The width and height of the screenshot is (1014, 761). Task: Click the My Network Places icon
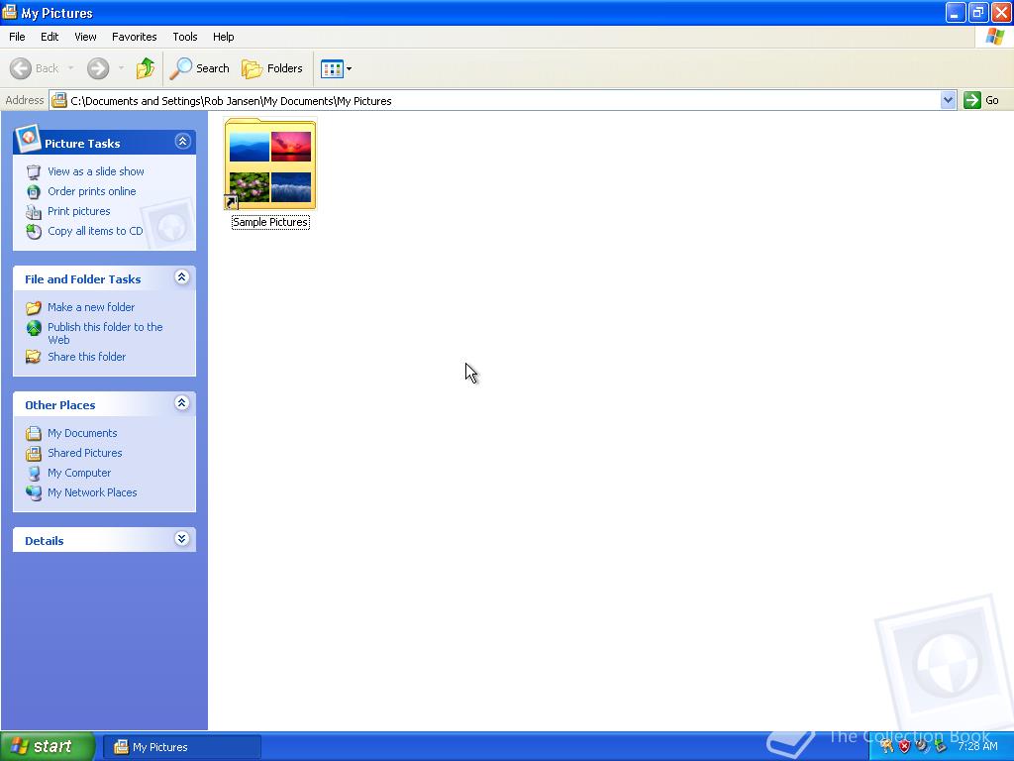coord(34,492)
